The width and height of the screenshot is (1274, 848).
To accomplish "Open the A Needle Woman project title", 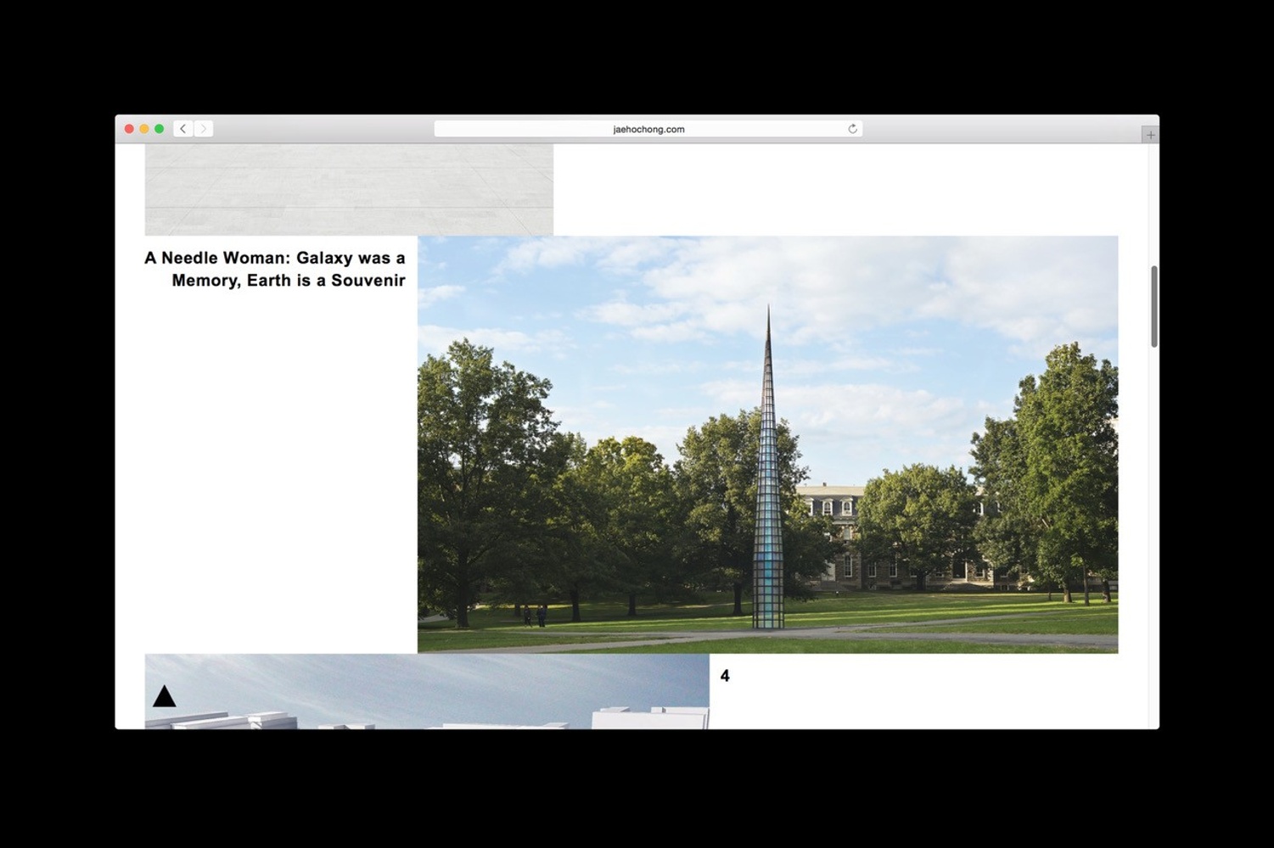I will pyautogui.click(x=275, y=269).
